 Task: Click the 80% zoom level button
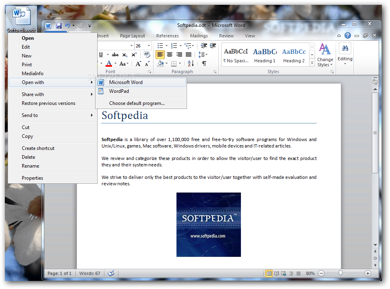[x=310, y=273]
